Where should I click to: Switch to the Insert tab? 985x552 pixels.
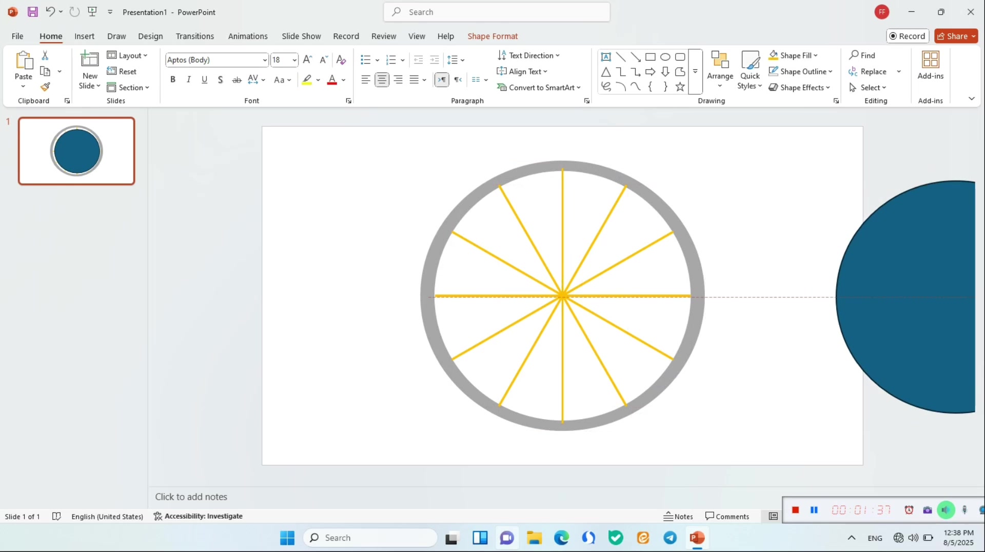tap(84, 36)
